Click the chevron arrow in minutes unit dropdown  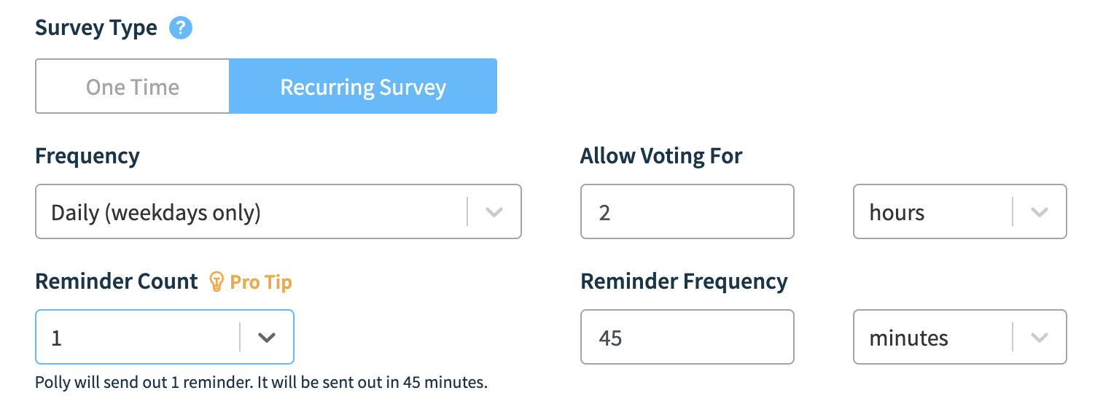click(x=1040, y=338)
